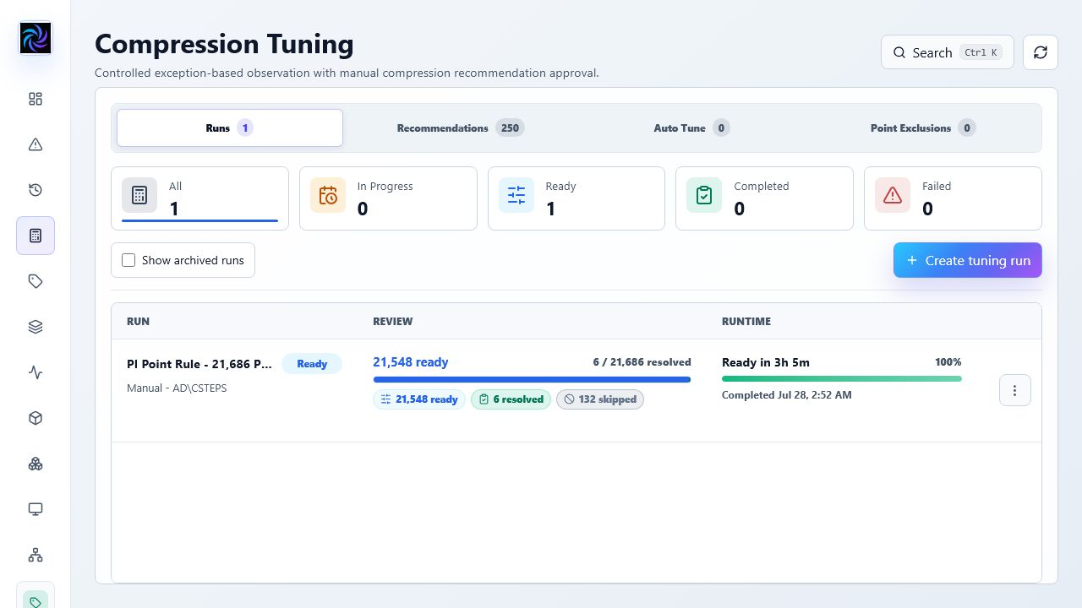Click the 132 skipped chip
The width and height of the screenshot is (1082, 608).
pos(600,399)
